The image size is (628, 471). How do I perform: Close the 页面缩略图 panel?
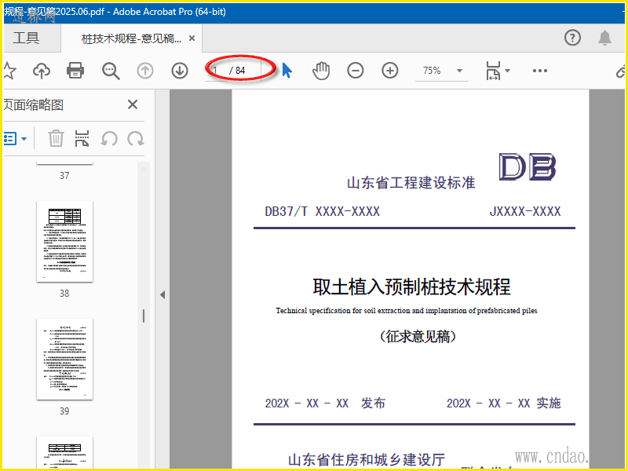coord(133,104)
